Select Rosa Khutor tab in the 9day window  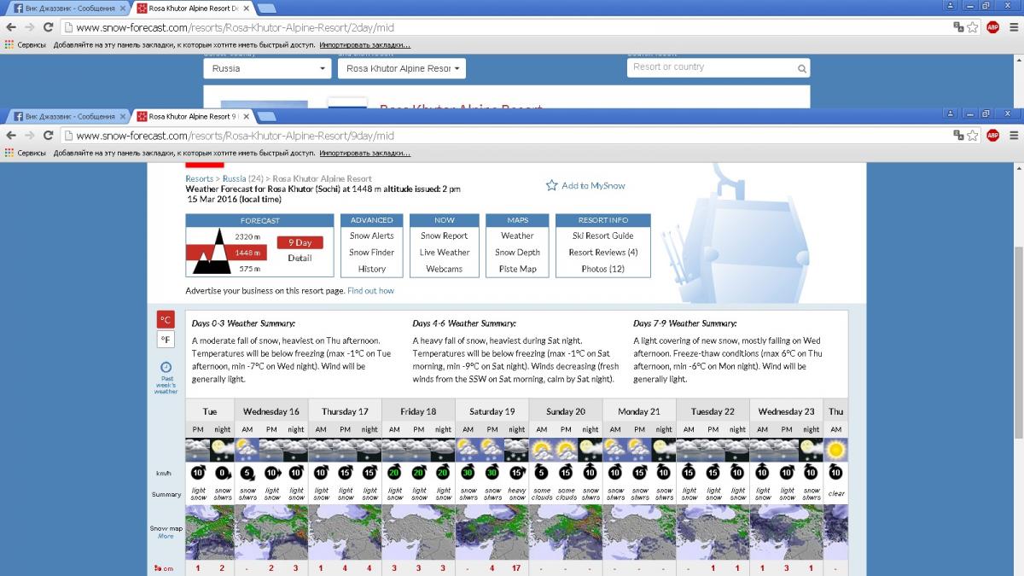(x=192, y=116)
